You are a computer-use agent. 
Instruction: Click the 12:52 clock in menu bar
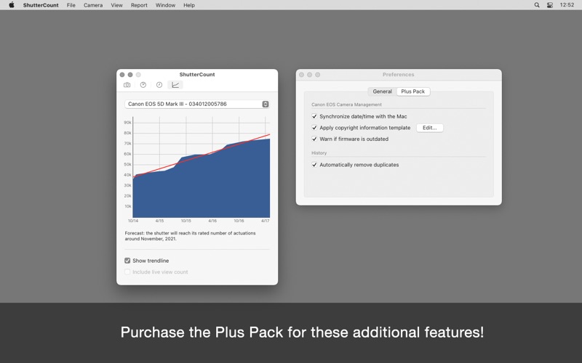click(567, 5)
